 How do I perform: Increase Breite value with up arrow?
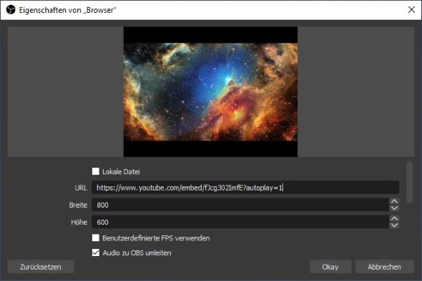point(394,202)
